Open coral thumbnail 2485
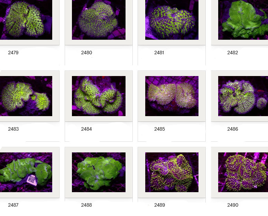This screenshot has width=268, height=216. tap(172, 96)
